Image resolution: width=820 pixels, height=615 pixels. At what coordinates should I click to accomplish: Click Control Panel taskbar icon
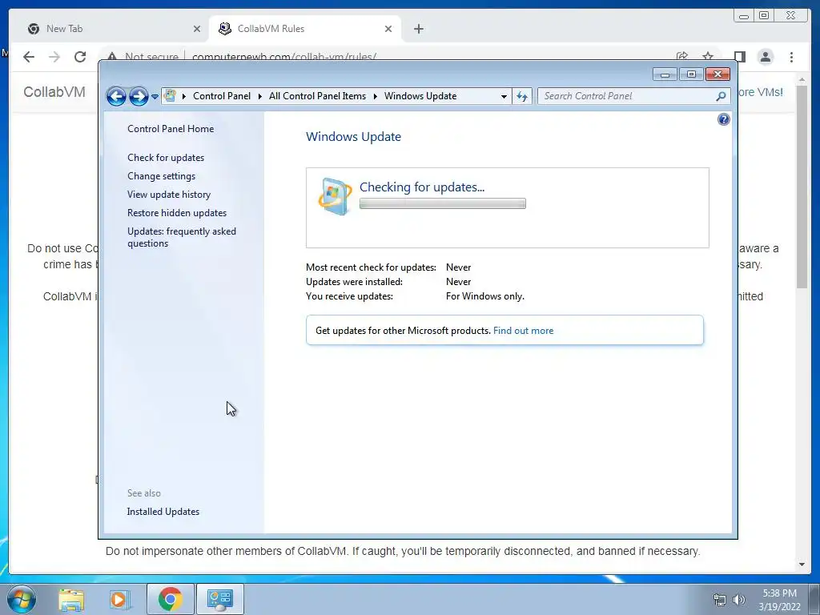tap(219, 599)
